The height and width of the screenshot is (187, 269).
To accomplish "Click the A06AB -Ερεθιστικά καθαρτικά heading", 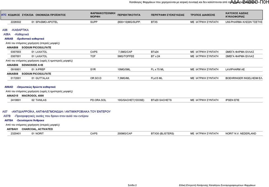I will (24, 39).
